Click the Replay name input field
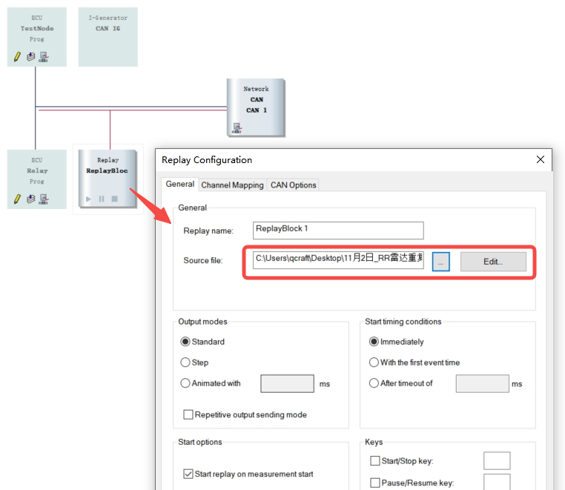 click(338, 230)
